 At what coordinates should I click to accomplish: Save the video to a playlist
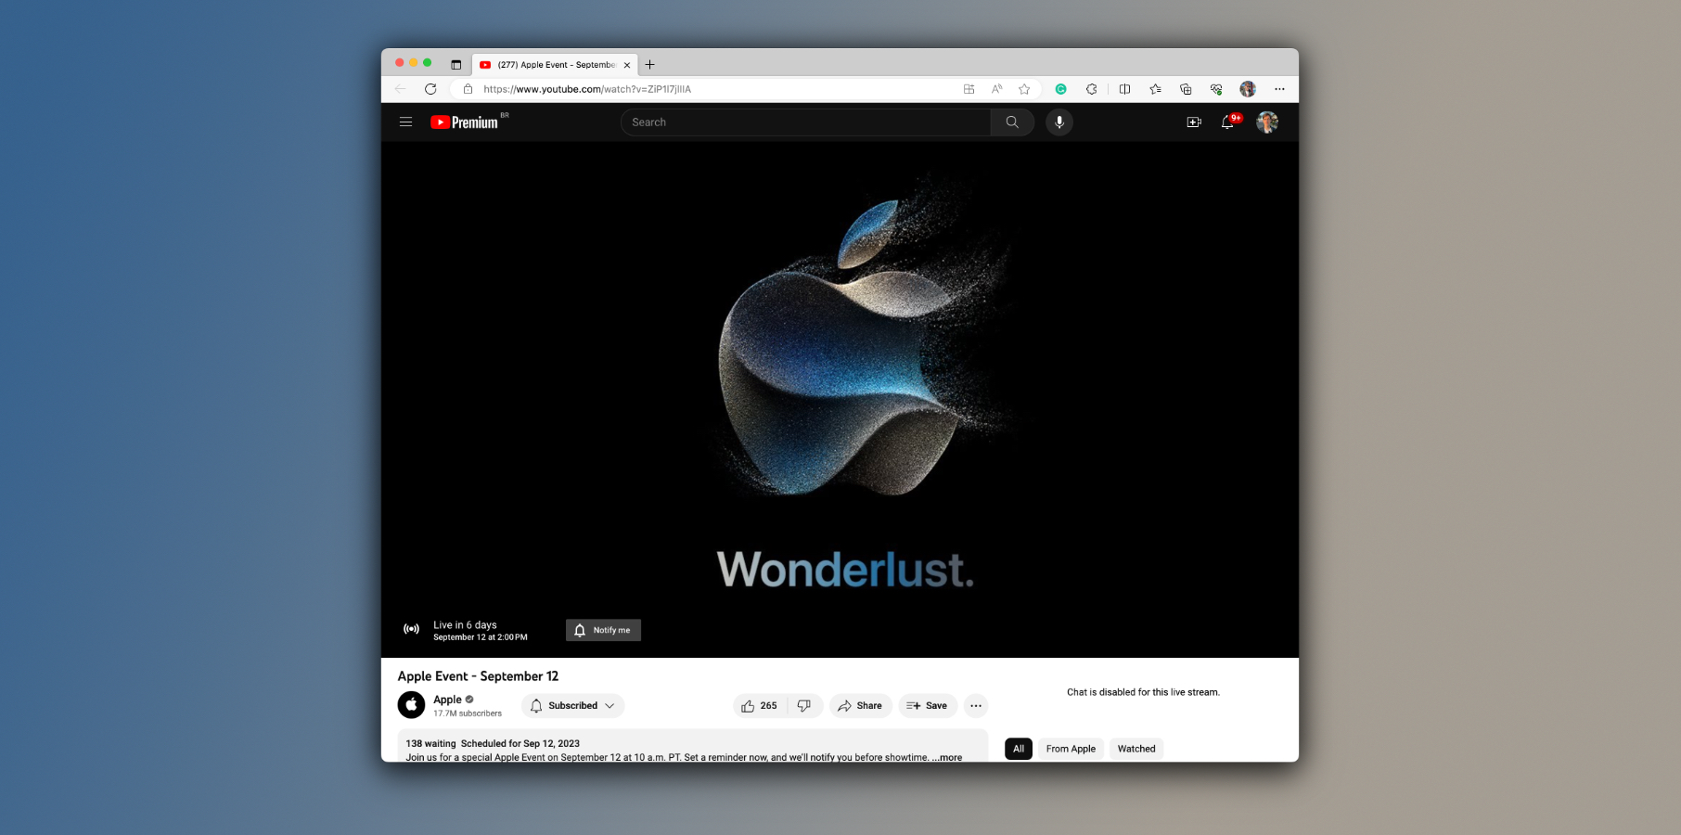927,706
